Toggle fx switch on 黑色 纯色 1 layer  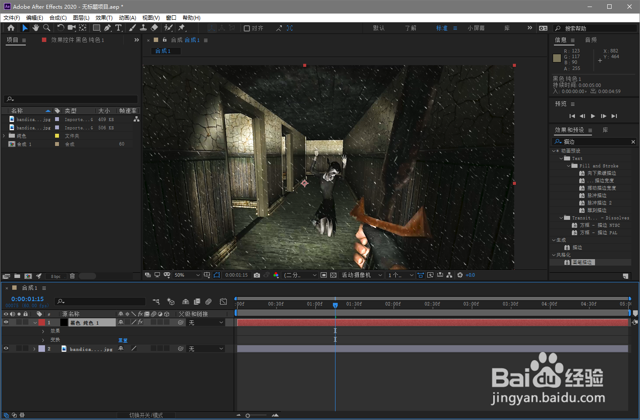pyautogui.click(x=140, y=322)
